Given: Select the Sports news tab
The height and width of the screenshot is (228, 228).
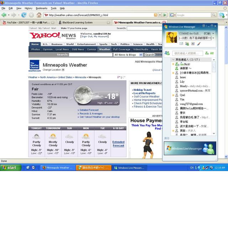Looking at the screenshot, I should pos(103,44).
